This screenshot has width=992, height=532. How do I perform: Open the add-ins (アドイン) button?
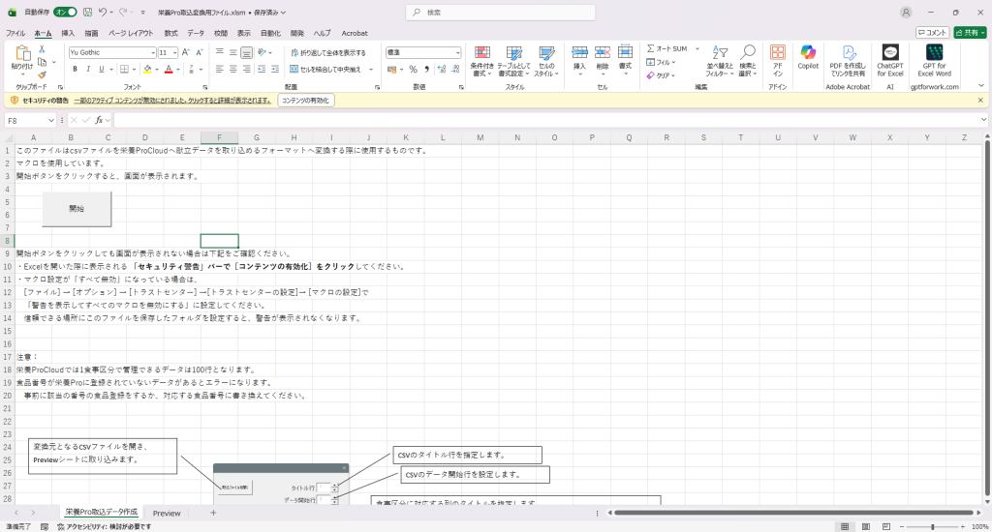point(777,58)
